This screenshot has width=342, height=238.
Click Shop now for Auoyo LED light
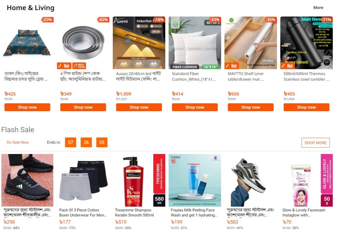(139, 107)
